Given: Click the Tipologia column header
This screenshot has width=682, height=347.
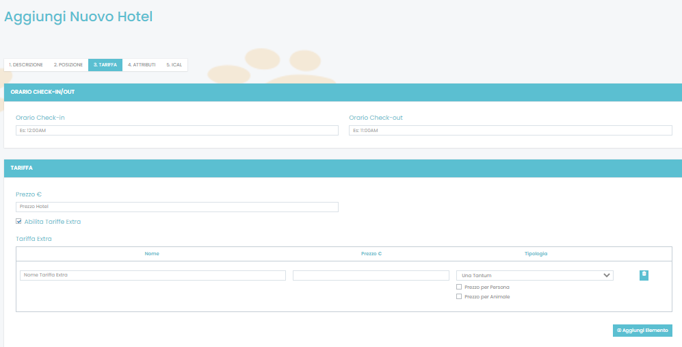Looking at the screenshot, I should 536,254.
